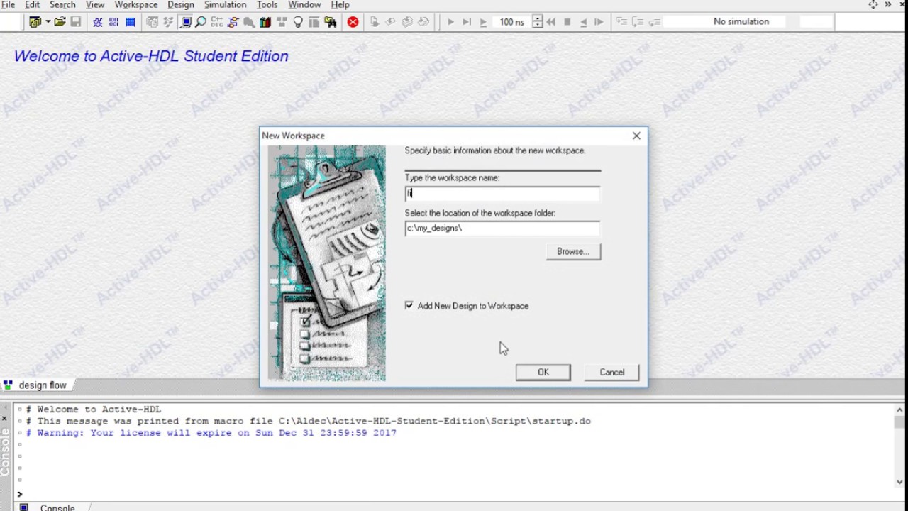Click the New Workspace toolbar icon

coord(35,22)
